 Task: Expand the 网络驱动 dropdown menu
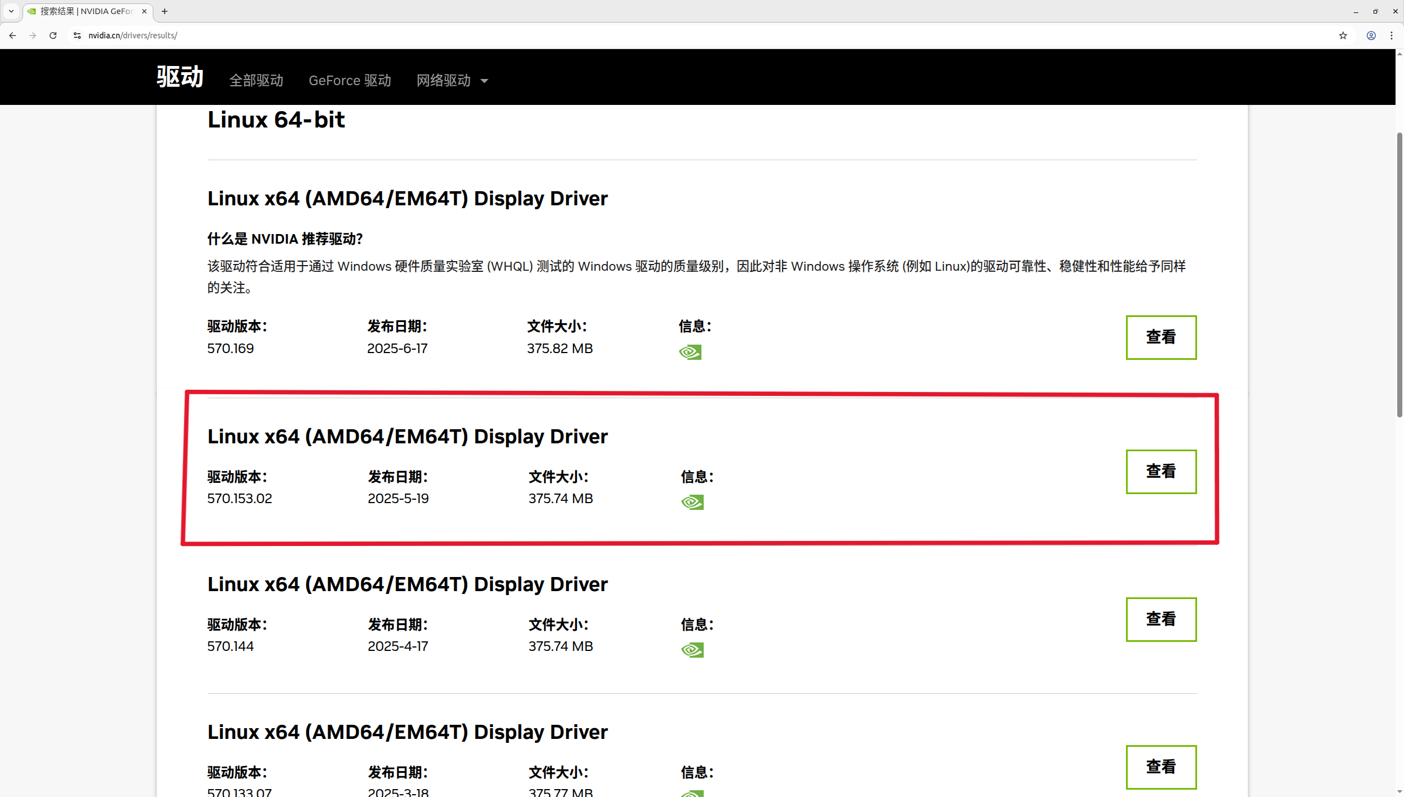coord(452,81)
